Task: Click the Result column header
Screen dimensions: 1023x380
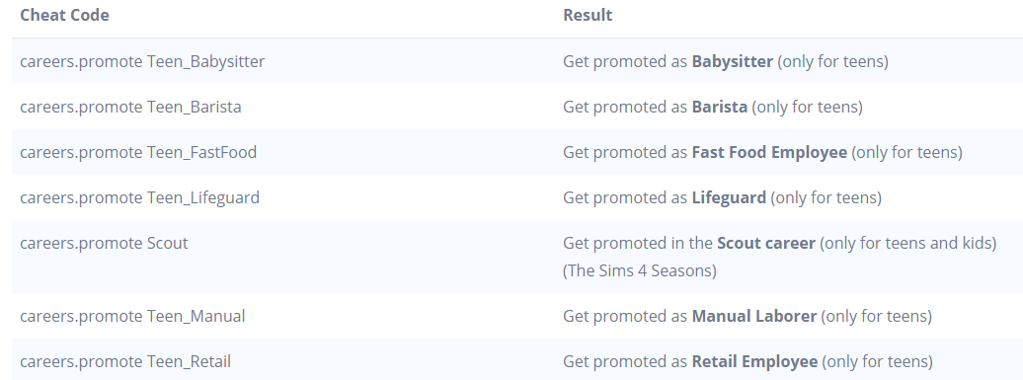Action: [588, 15]
